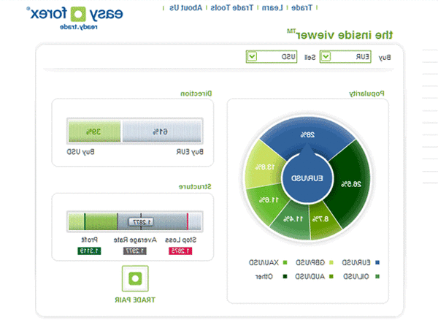Click the ready.trade tagline under logo
Image resolution: width=438 pixels, height=320 pixels.
click(79, 27)
